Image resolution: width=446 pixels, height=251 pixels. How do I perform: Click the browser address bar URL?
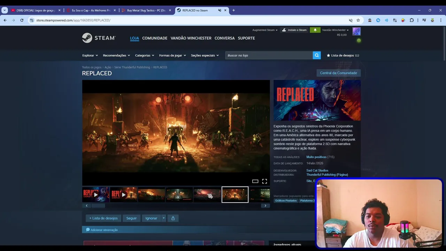click(73, 20)
